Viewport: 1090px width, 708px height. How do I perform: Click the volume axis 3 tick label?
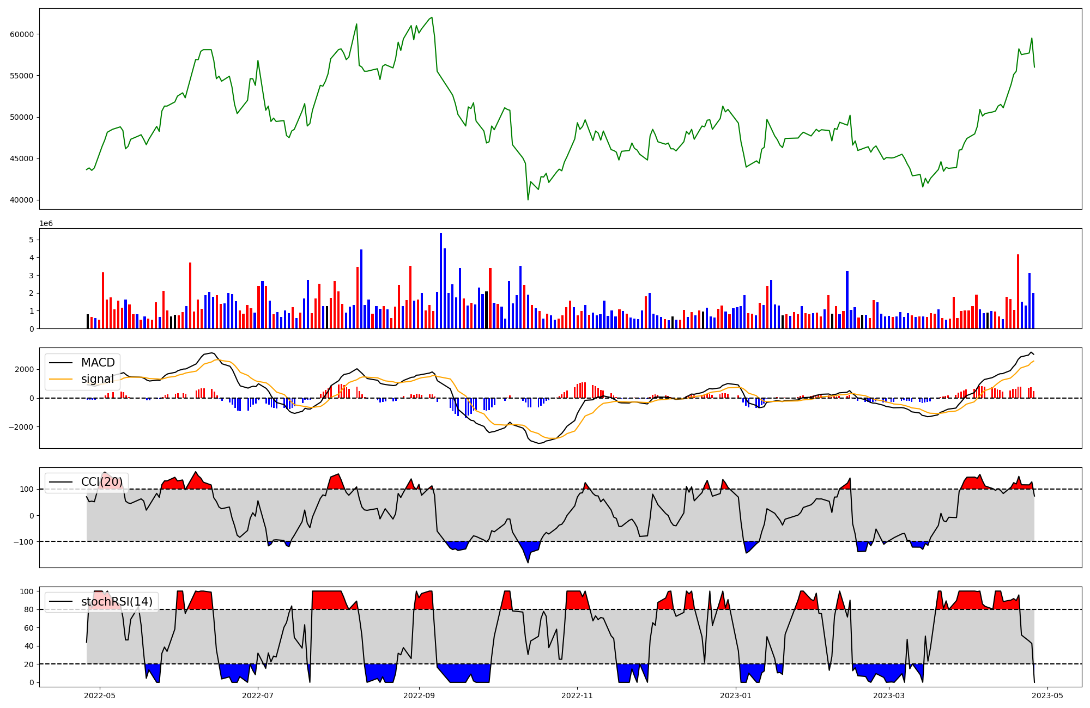(31, 276)
